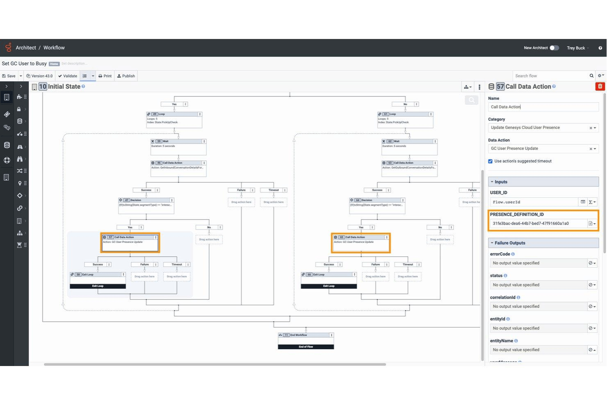Select the 57 Call Data Action node
The height and width of the screenshot is (405, 607).
(130, 243)
